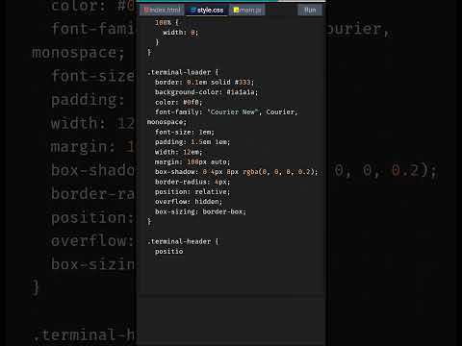Click the HTML file icon on index.html tab
This screenshot has height=346, width=462.
click(146, 10)
